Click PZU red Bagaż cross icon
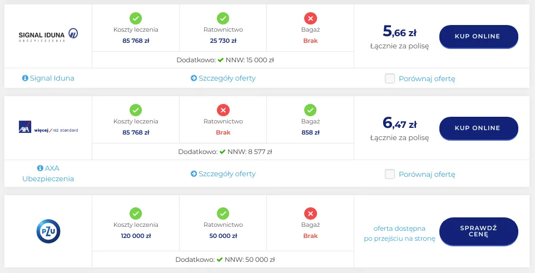 (310, 213)
